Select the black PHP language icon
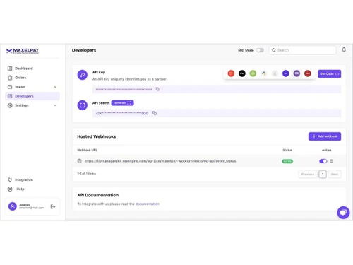This screenshot has height=265, width=353. point(242,73)
